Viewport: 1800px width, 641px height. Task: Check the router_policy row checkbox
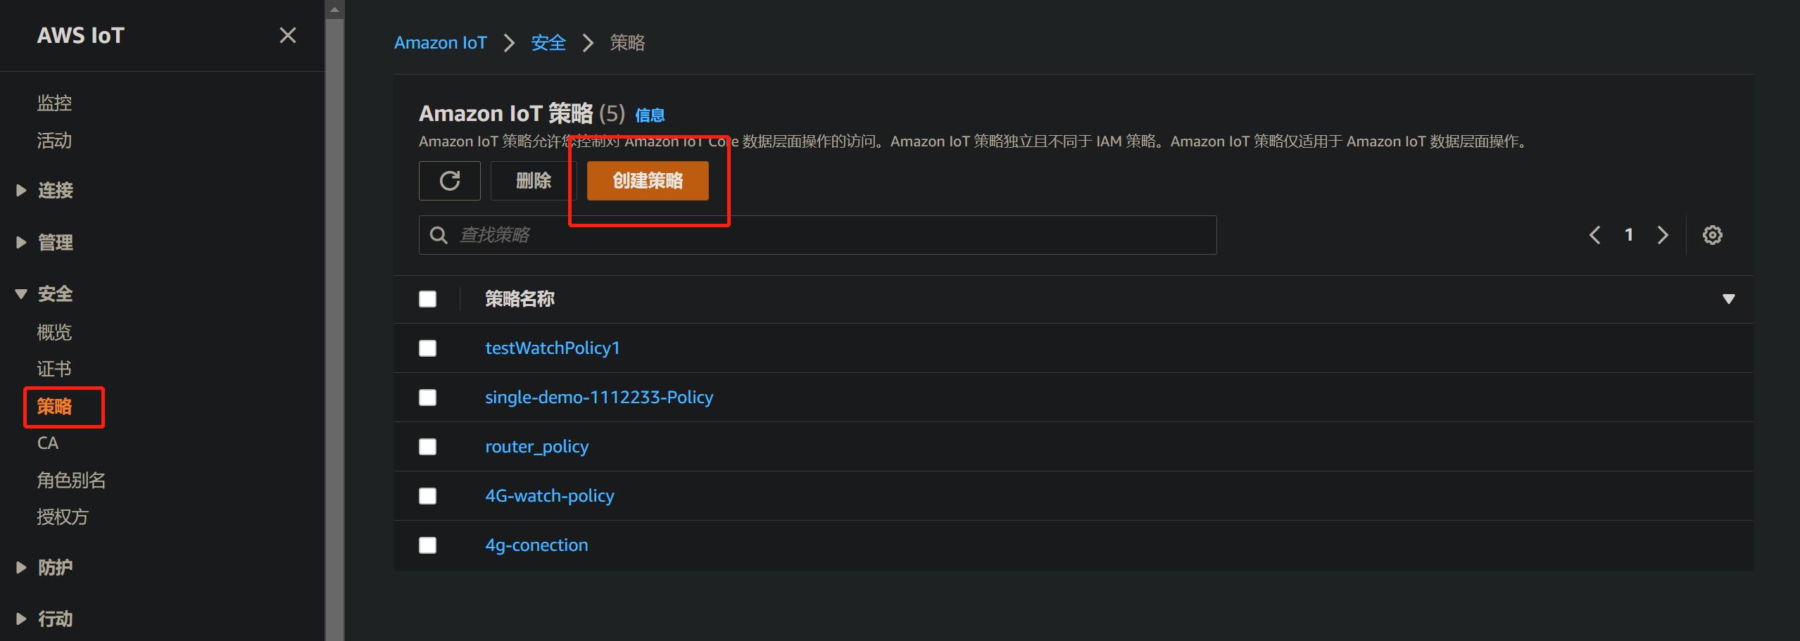(427, 447)
